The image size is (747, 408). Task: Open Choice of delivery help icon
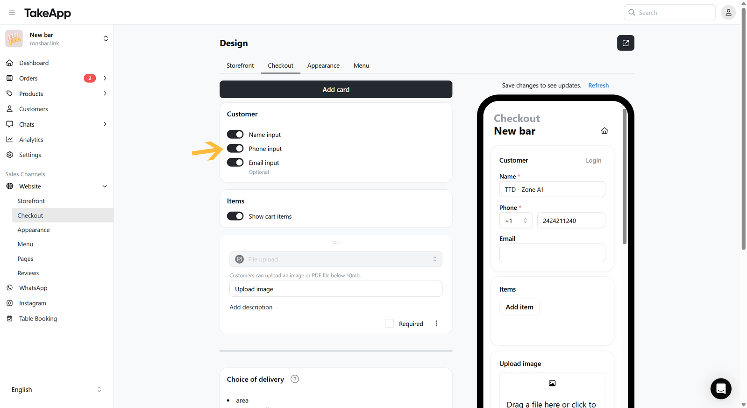pos(295,379)
